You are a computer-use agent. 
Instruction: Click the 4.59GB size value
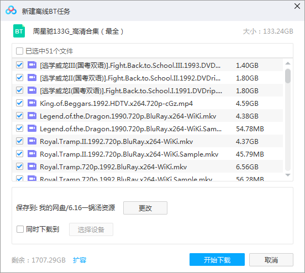[247, 104]
